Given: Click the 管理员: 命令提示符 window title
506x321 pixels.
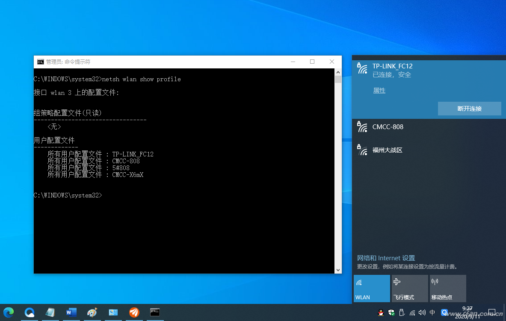Looking at the screenshot, I should (68, 62).
